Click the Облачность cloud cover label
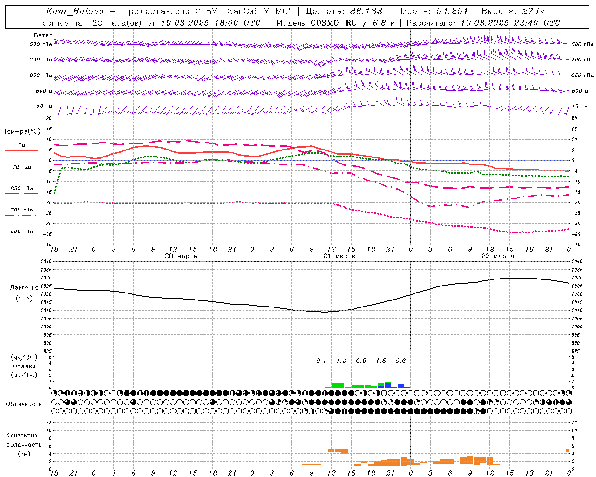Screen dimensions: 596x477 point(24,404)
